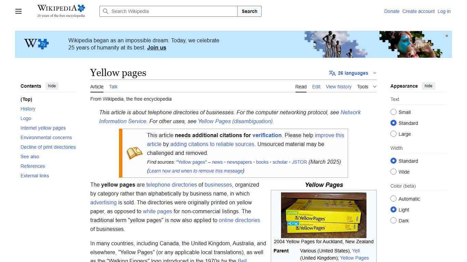Open the View history tab
Screen dimensions: 467x262
(338, 87)
